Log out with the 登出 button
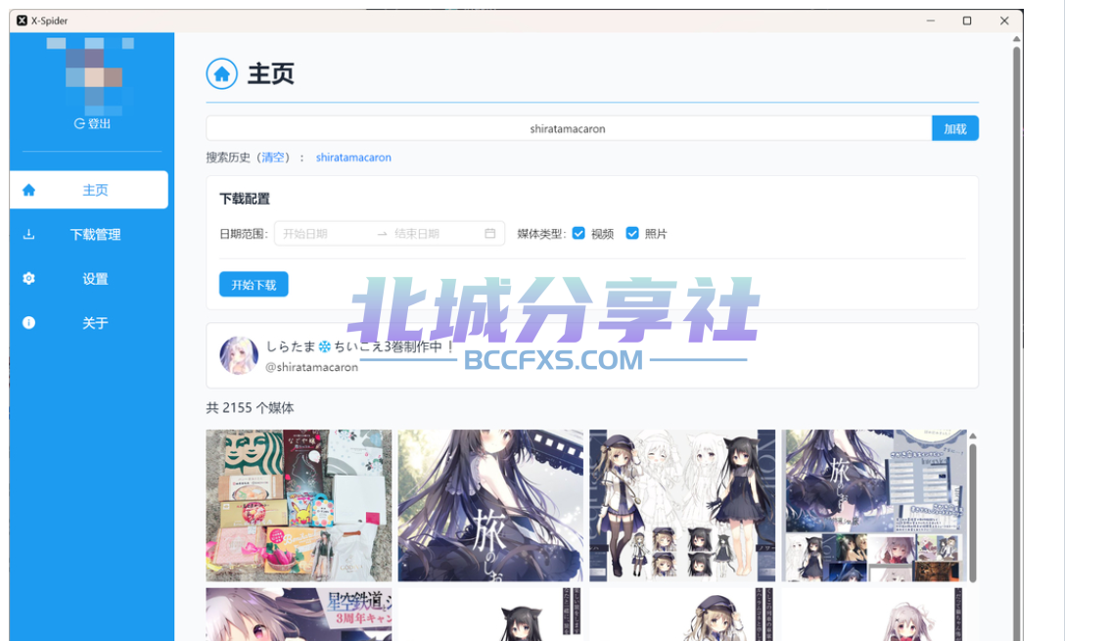This screenshot has height=641, width=1109. [x=93, y=124]
